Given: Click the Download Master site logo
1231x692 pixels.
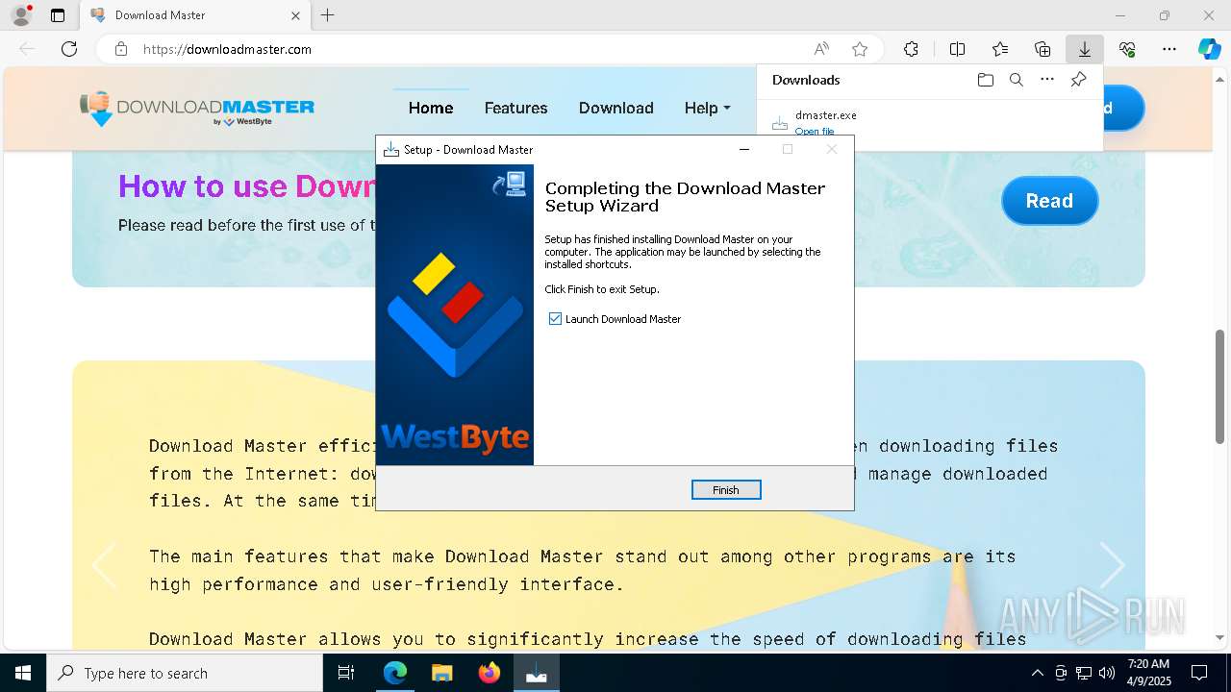Looking at the screenshot, I should (x=197, y=109).
